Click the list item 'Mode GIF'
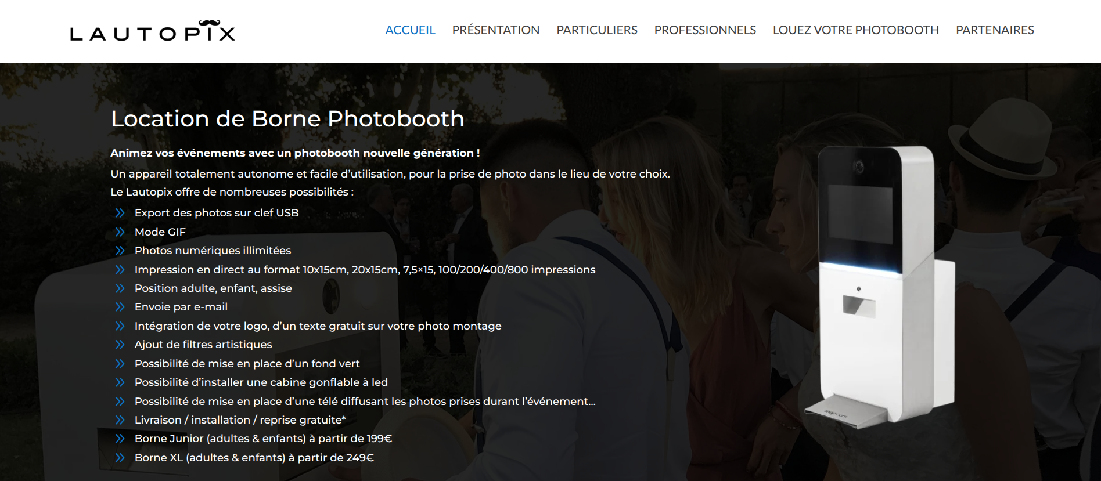 pyautogui.click(x=160, y=232)
